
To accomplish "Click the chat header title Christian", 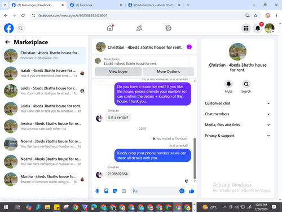I will pos(144,47).
